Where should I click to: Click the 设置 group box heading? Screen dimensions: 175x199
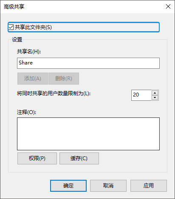click(17, 40)
